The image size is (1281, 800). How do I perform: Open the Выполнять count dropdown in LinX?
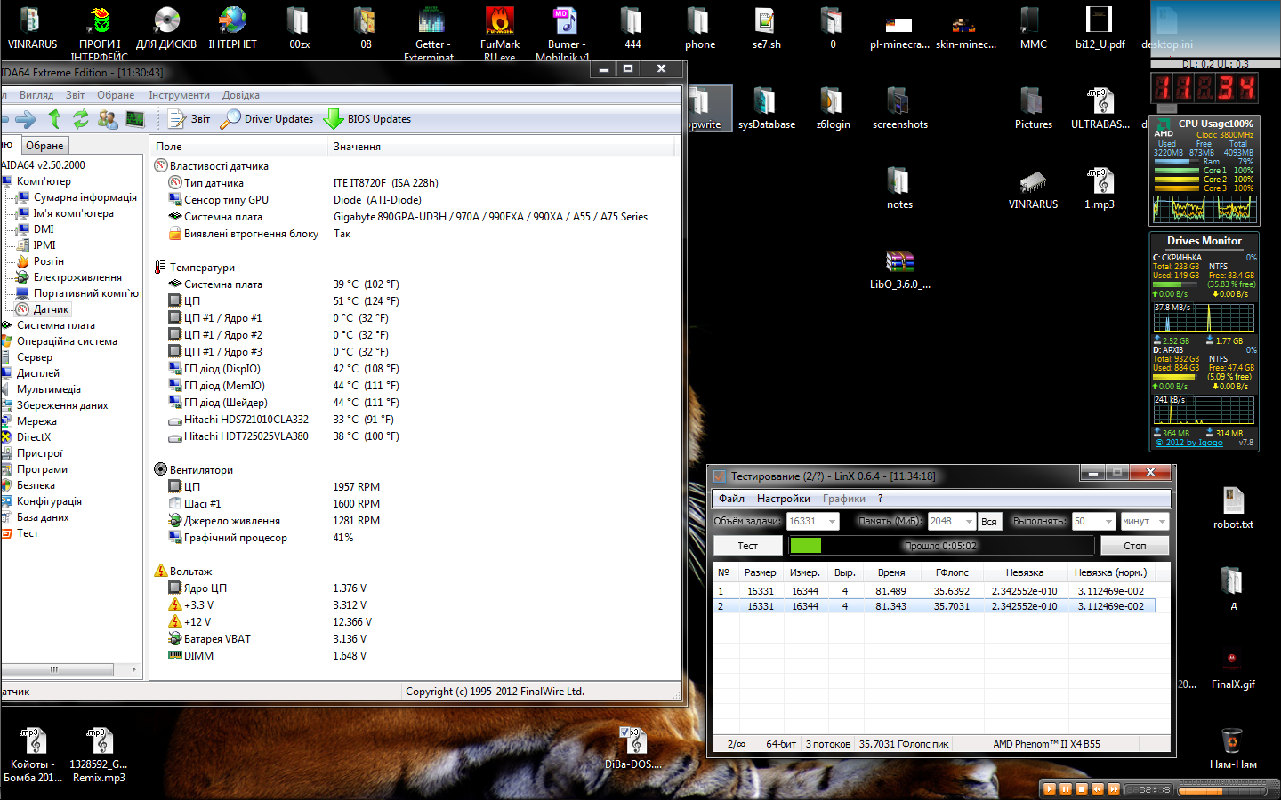coord(1094,522)
